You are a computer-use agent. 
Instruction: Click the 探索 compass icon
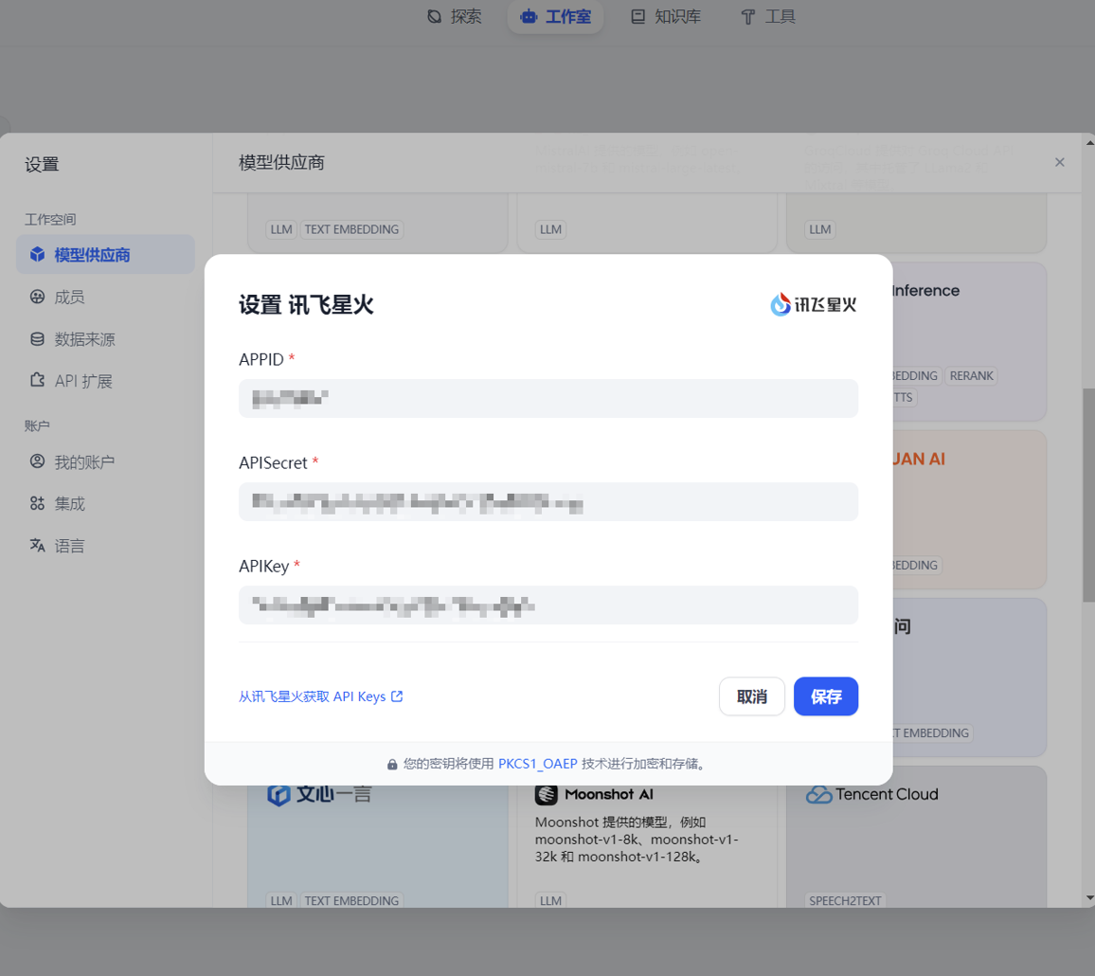point(435,17)
